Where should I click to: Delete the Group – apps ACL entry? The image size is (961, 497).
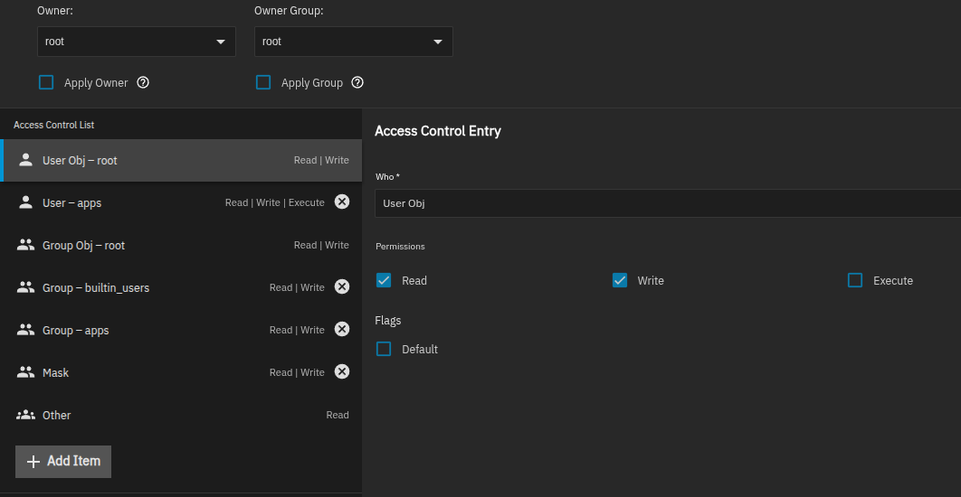point(341,330)
